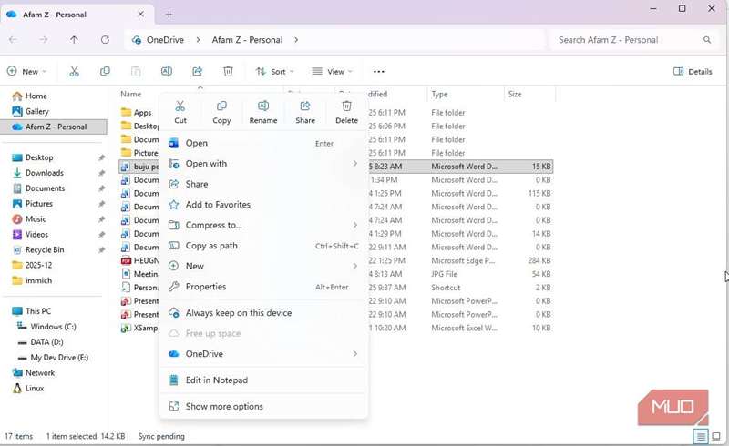Open the View dropdown
The image size is (729, 446).
pyautogui.click(x=332, y=72)
